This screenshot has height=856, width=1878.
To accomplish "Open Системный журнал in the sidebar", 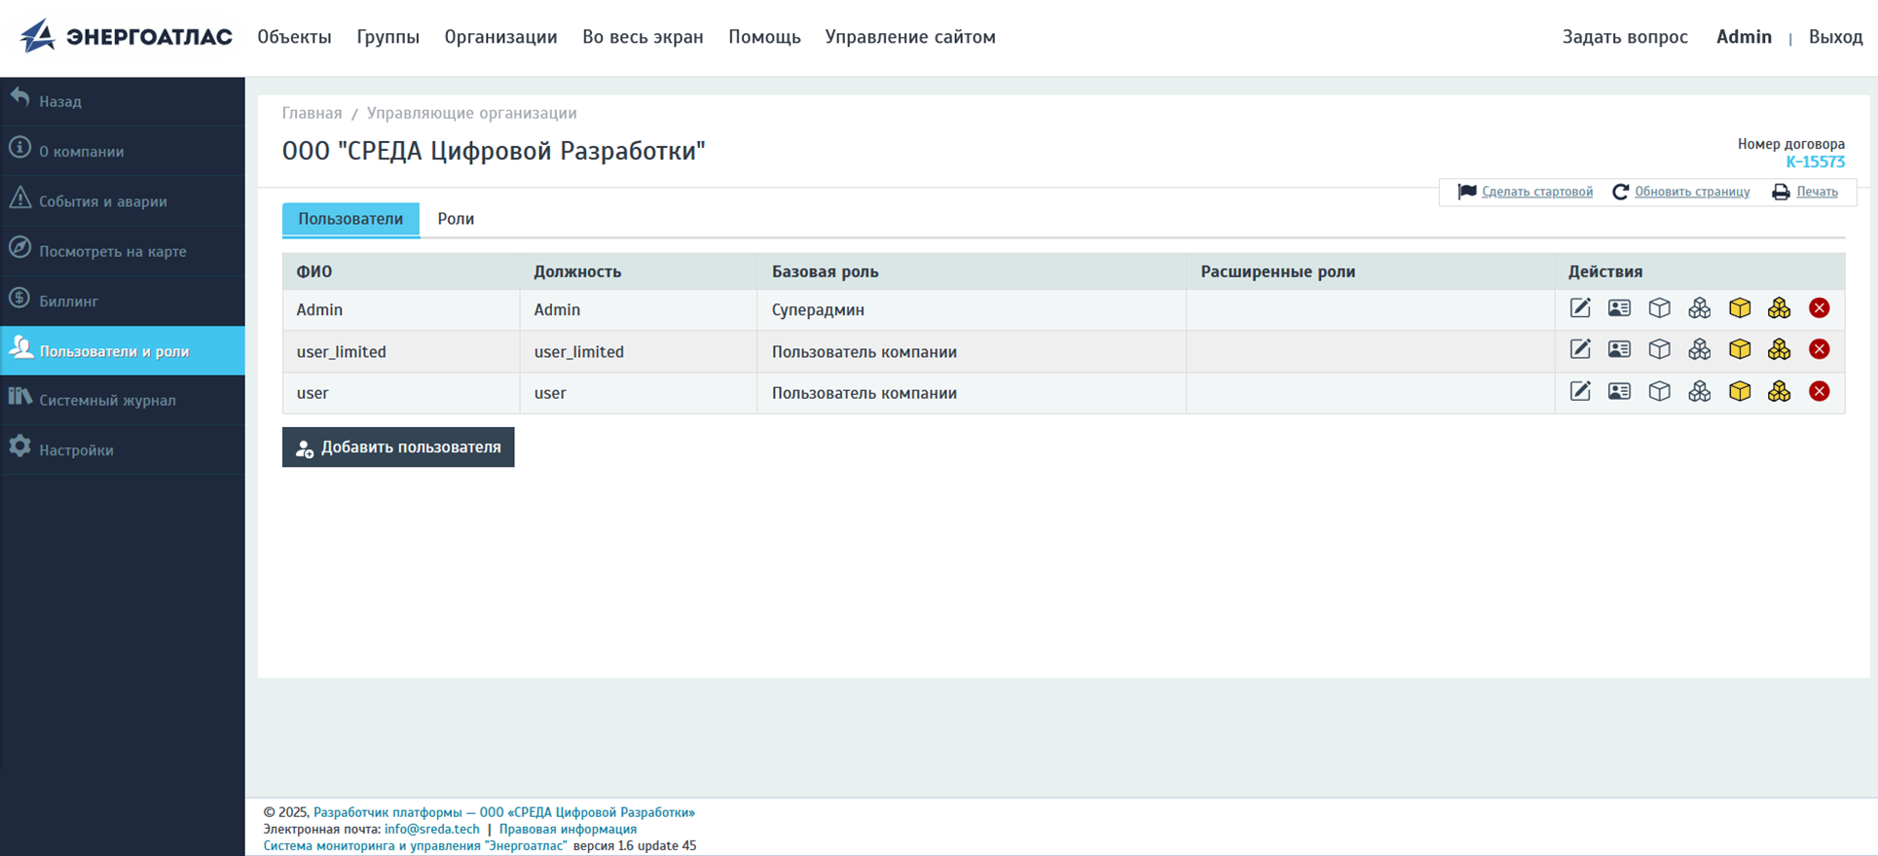I will coord(107,400).
